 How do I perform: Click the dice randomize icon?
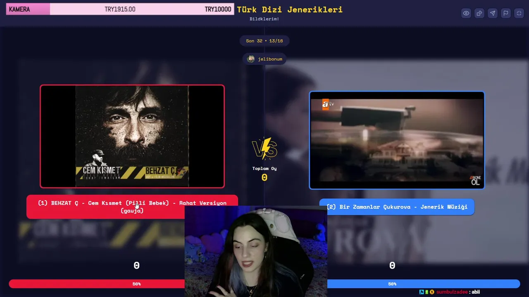(479, 13)
